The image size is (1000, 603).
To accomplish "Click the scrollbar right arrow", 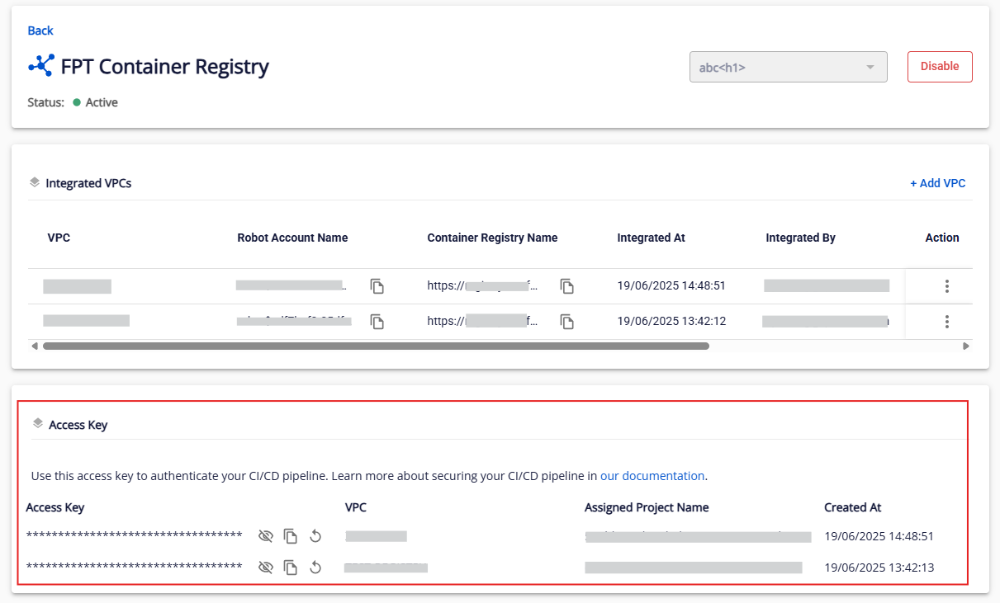I will click(x=966, y=346).
